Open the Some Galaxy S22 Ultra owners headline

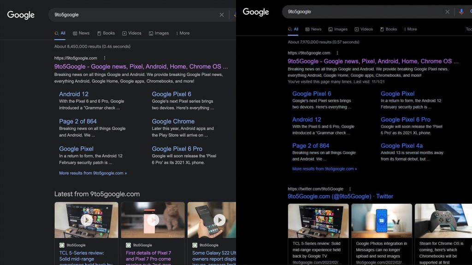point(214,259)
